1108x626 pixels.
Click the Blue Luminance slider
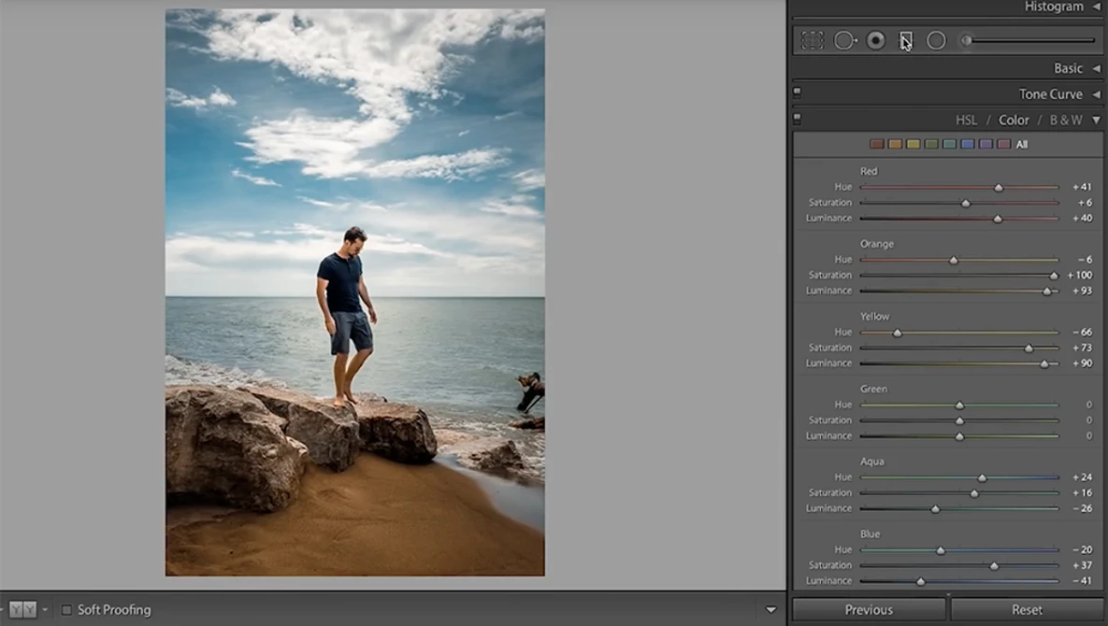pyautogui.click(x=959, y=581)
